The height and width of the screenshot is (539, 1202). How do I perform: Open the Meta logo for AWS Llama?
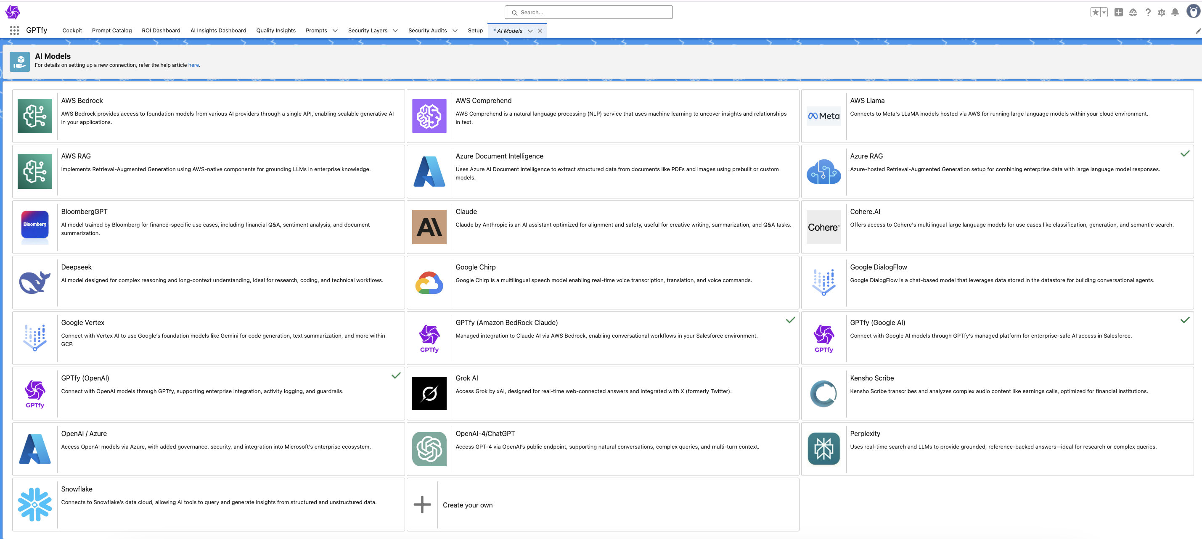823,116
